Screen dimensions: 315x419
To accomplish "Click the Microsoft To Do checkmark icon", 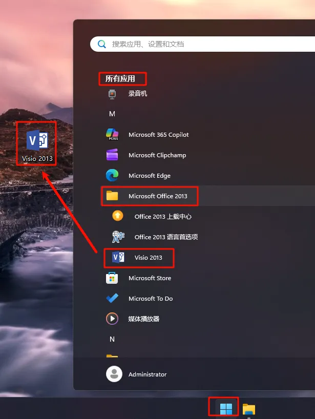I will 112,298.
